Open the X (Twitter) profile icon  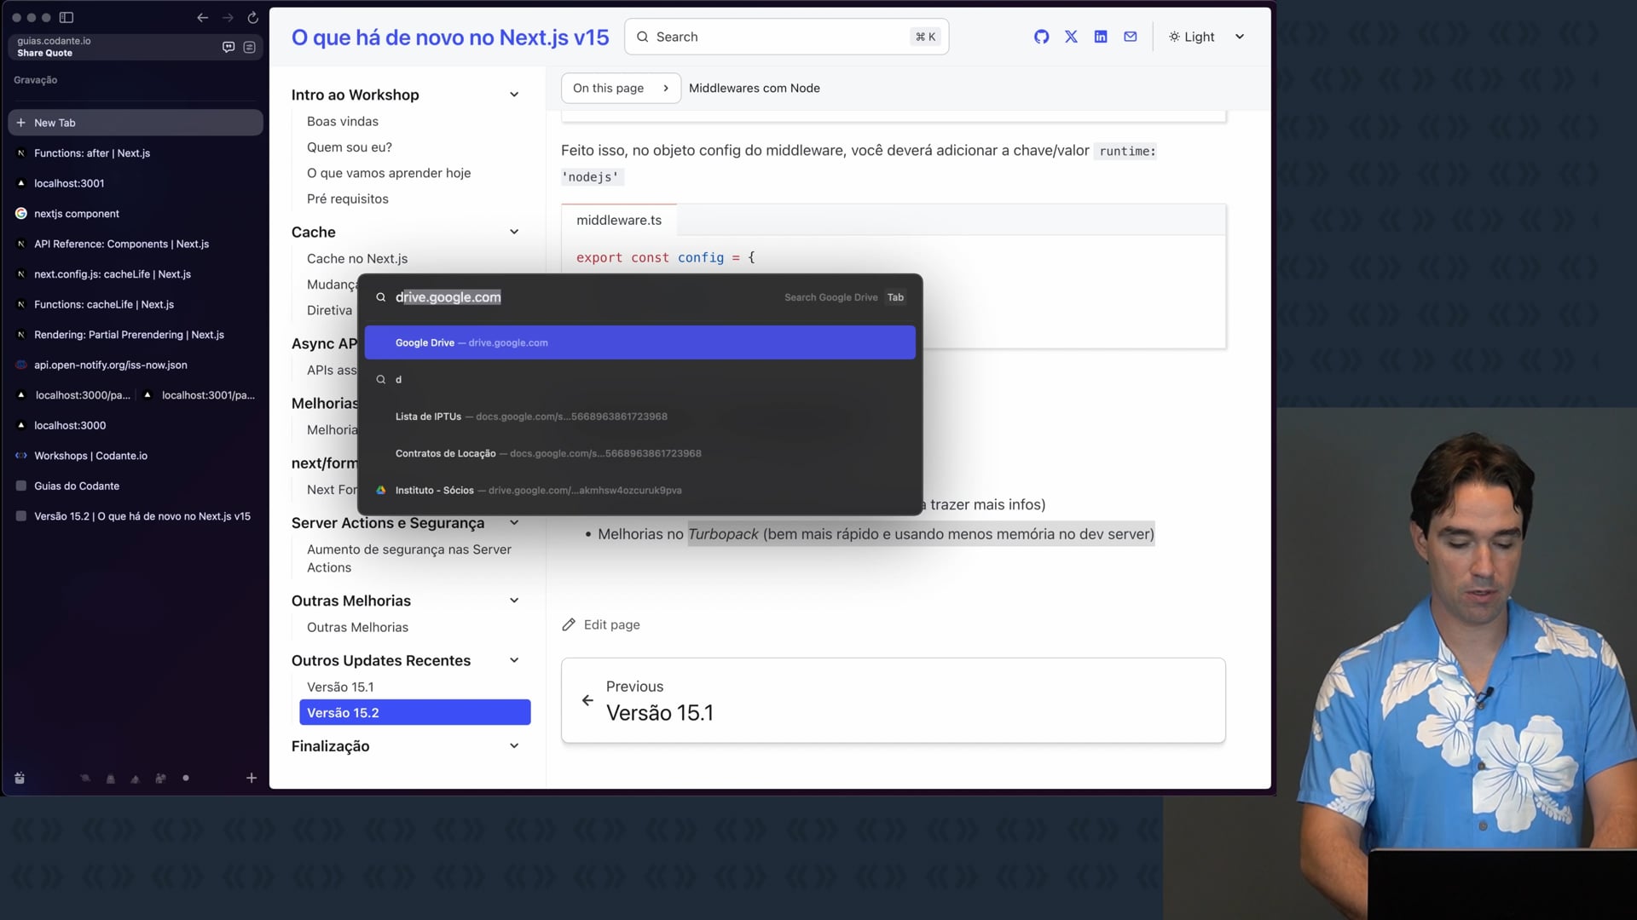tap(1071, 37)
